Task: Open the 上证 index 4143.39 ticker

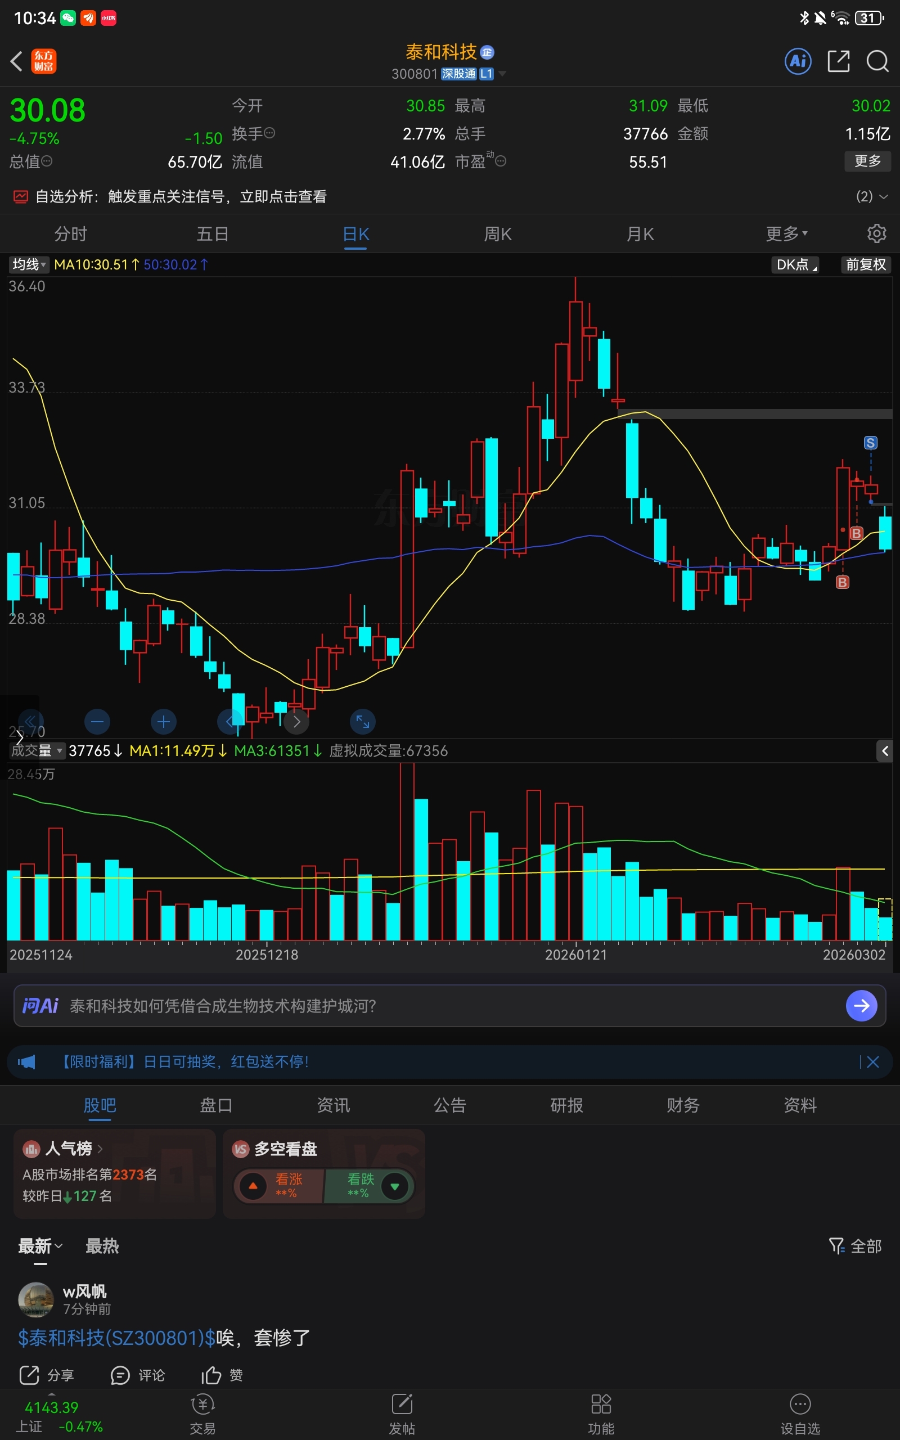Action: click(x=58, y=1416)
